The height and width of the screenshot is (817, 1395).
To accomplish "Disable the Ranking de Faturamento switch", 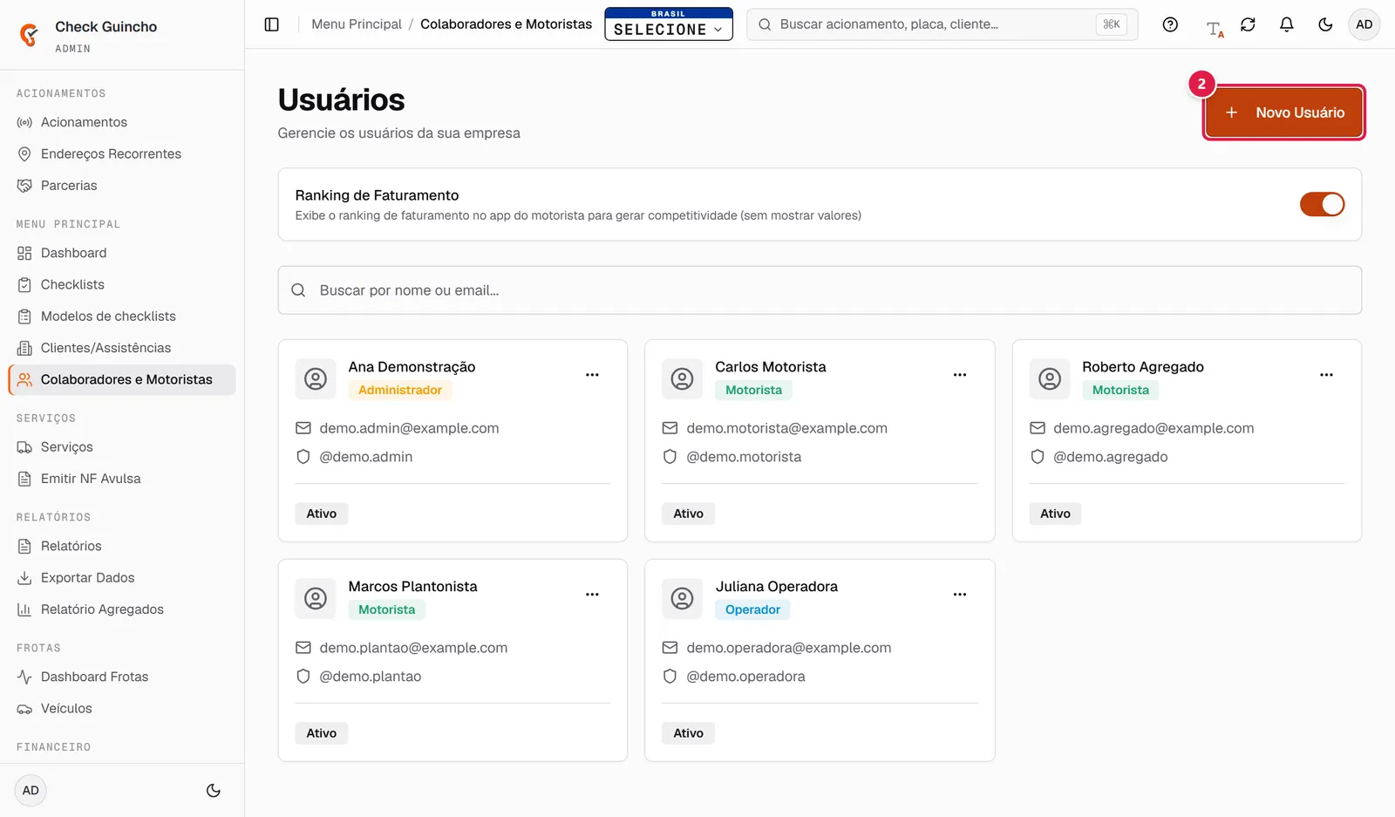I will point(1322,204).
